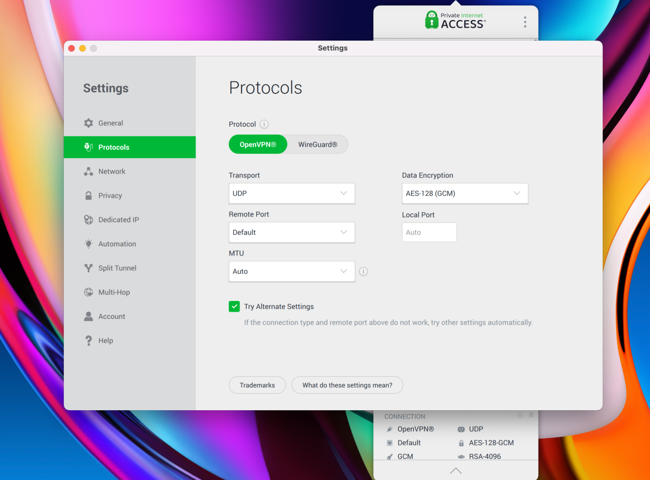Open the Privacy settings page

pos(129,195)
